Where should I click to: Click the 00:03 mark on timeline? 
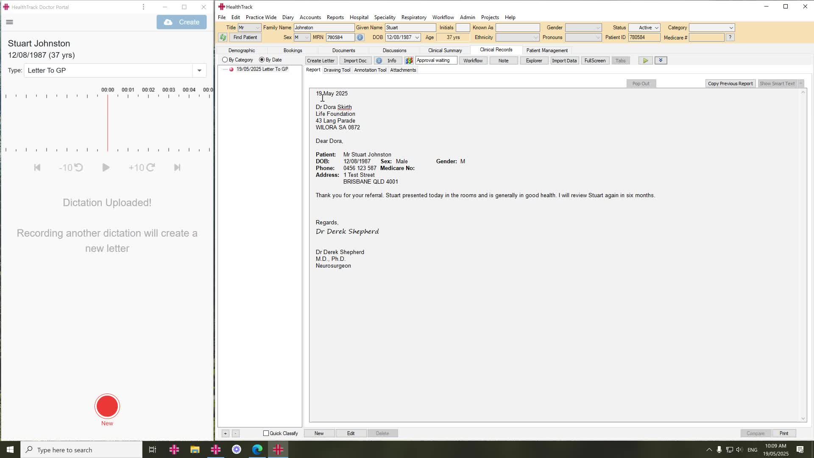(169, 90)
